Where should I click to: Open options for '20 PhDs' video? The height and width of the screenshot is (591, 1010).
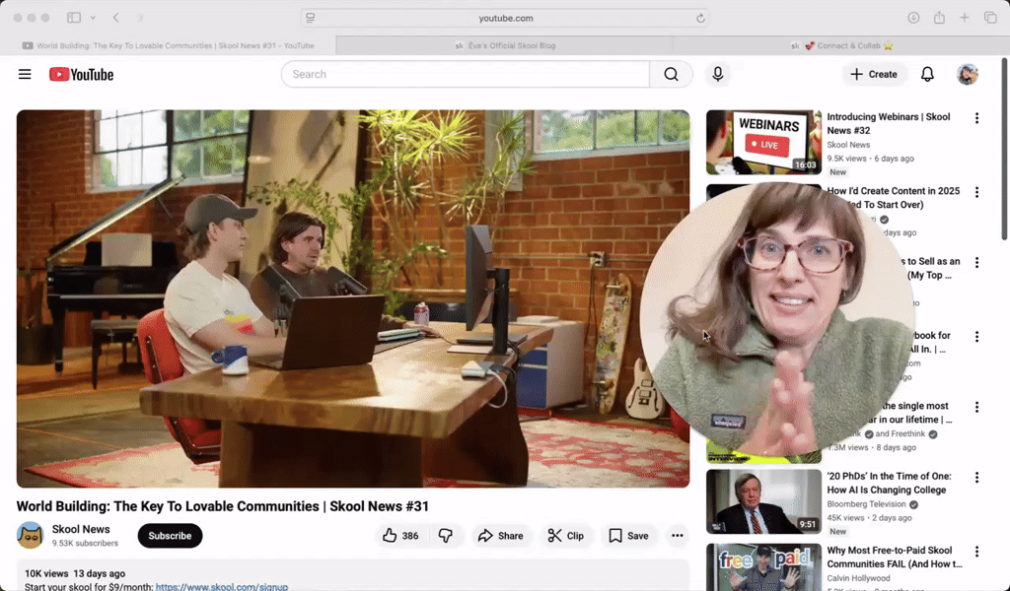tap(976, 477)
